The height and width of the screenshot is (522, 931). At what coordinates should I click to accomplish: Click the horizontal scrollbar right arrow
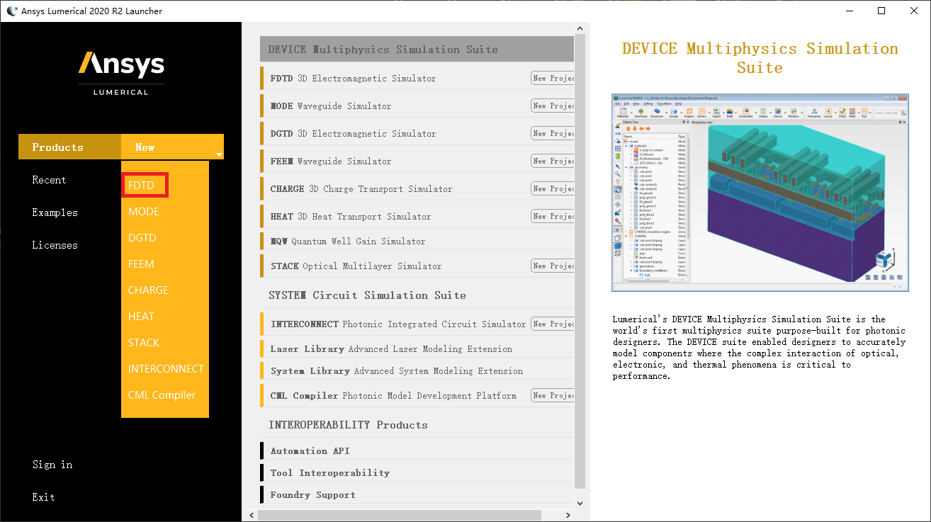566,514
